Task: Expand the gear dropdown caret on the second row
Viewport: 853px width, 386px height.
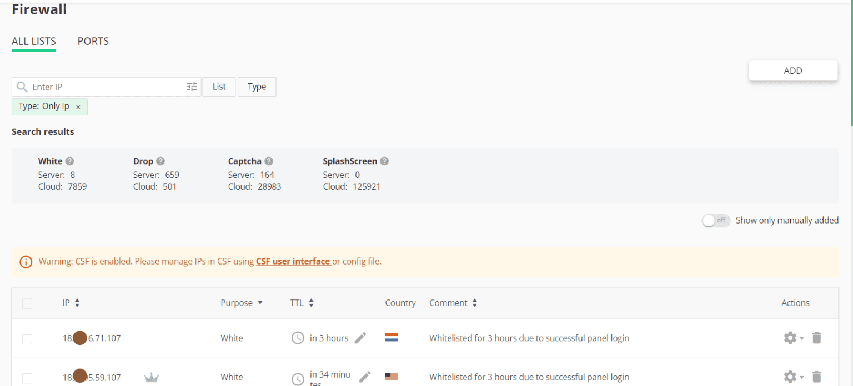Action: pyautogui.click(x=801, y=377)
